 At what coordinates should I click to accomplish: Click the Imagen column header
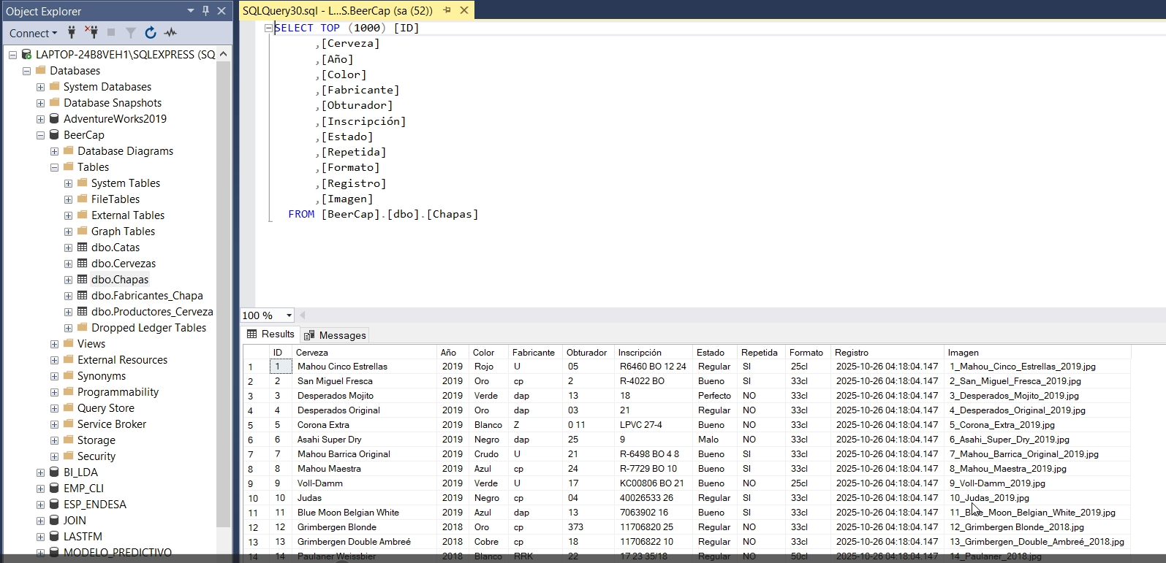coord(1037,352)
